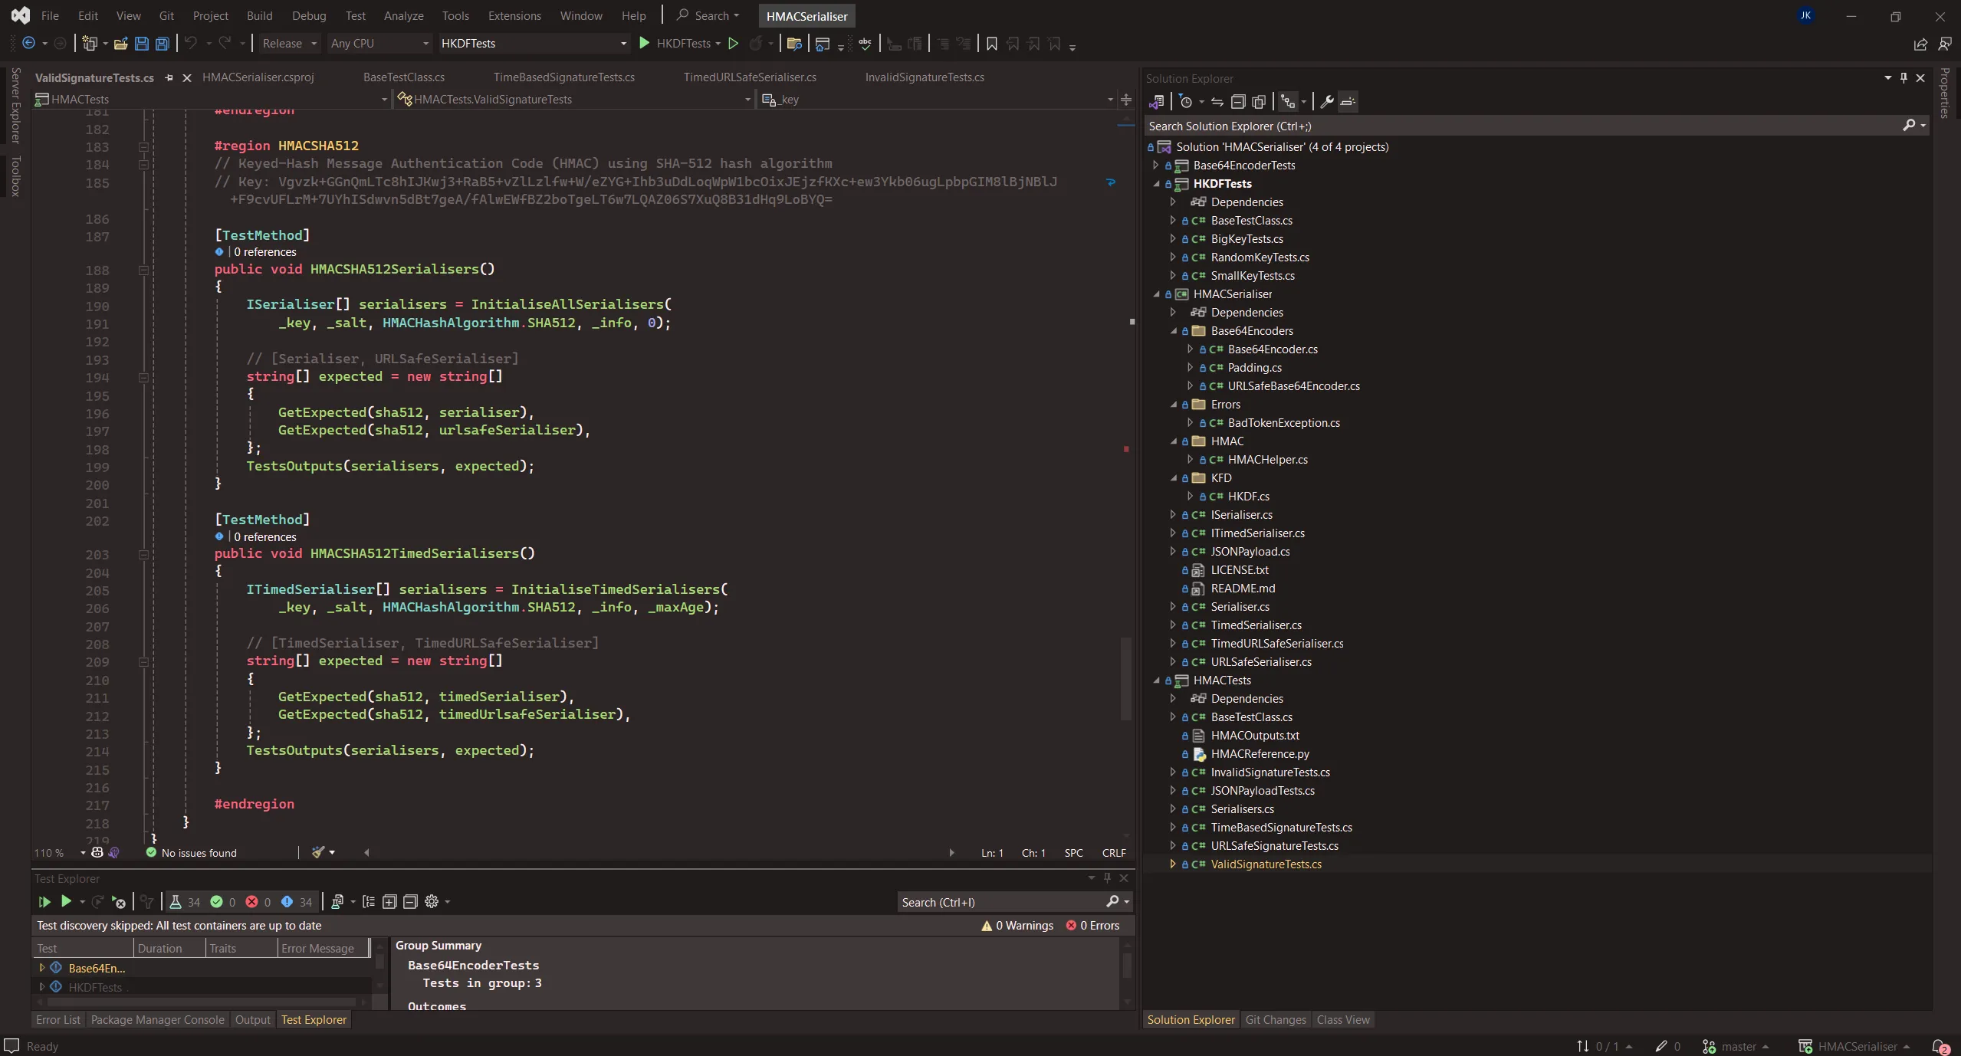The width and height of the screenshot is (1961, 1056).
Task: Run All Tests in Test Explorer
Action: coord(44,902)
